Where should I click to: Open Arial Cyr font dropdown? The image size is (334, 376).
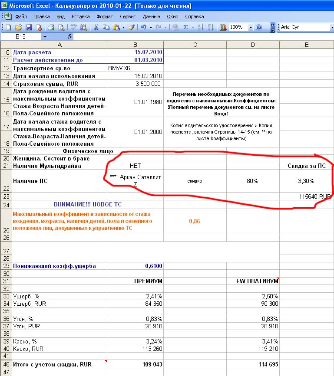click(331, 27)
